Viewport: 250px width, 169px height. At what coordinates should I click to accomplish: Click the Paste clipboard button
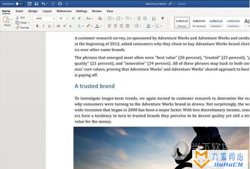coord(6,21)
